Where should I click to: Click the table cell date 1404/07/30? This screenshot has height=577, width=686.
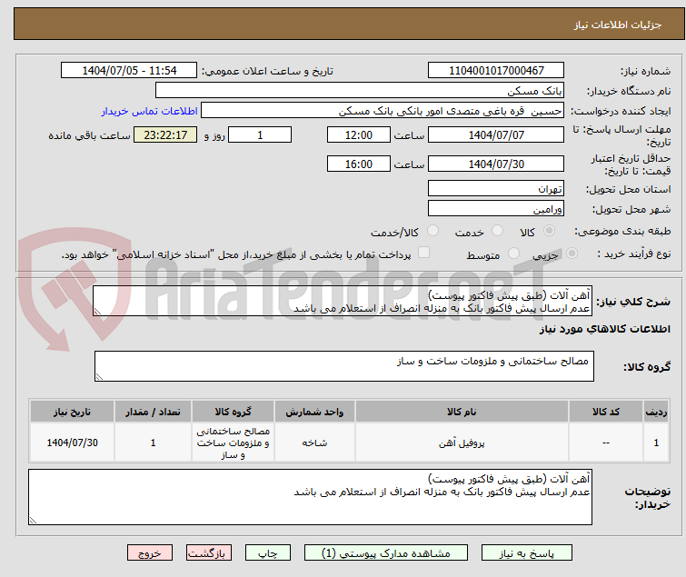tap(72, 443)
